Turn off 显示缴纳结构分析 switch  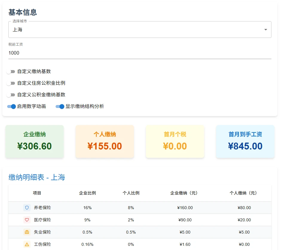point(60,107)
